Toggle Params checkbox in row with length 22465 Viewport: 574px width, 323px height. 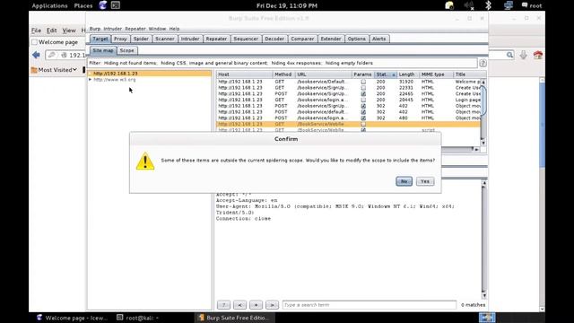click(363, 93)
